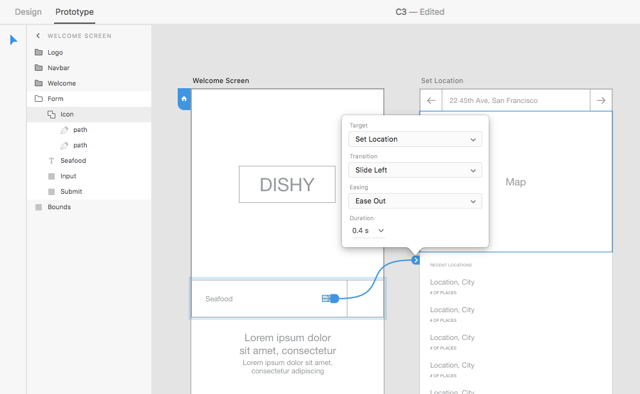Screen dimensions: 640x394
Task: Open the Easing dropdown set to Ease Out
Action: 415,201
